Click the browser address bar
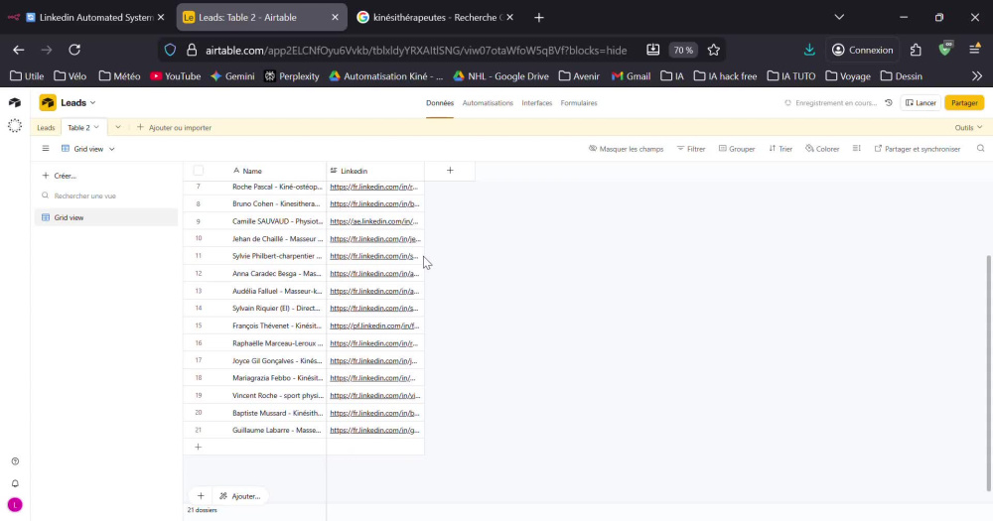Image resolution: width=993 pixels, height=521 pixels. click(416, 50)
